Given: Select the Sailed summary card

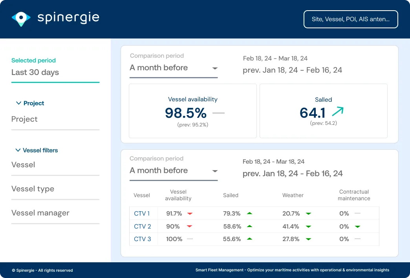Looking at the screenshot, I should pyautogui.click(x=324, y=111).
